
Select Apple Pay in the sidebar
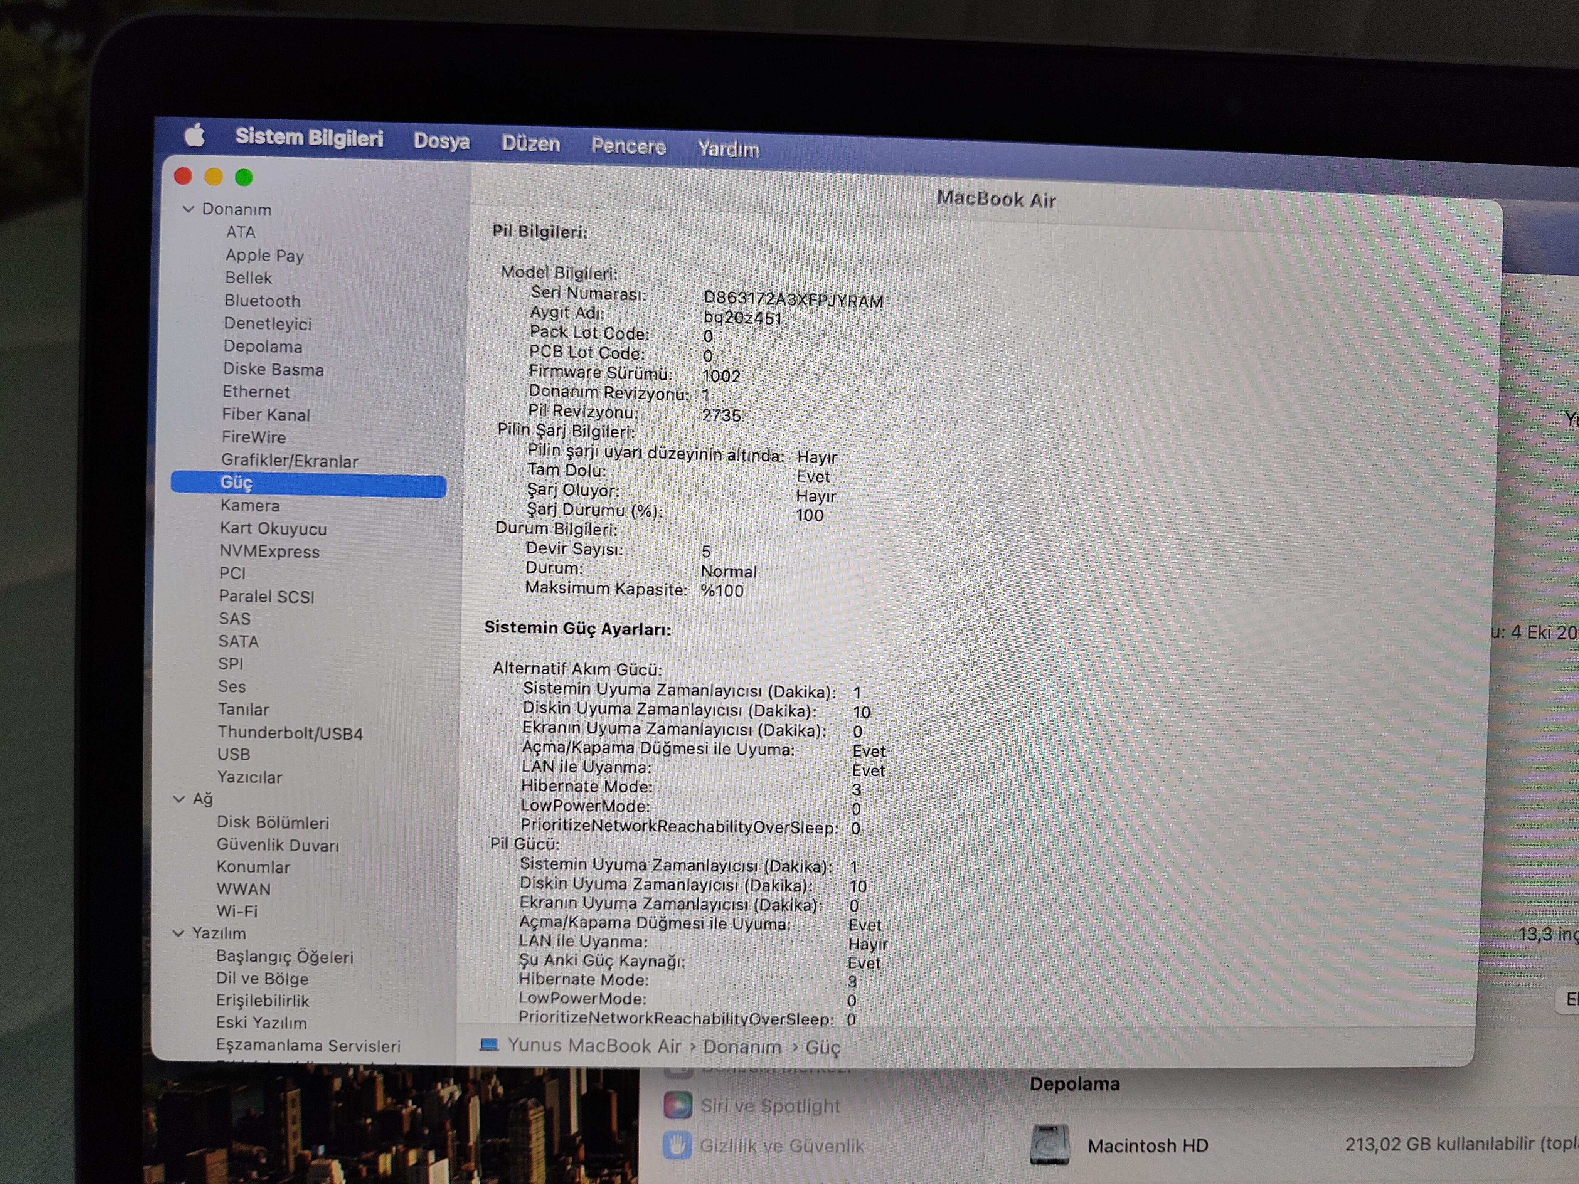pyautogui.click(x=265, y=255)
